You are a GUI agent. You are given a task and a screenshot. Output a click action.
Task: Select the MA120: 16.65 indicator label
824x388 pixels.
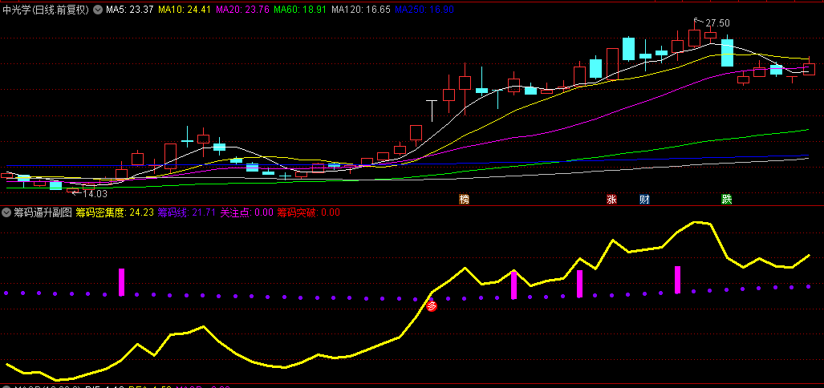click(x=361, y=10)
